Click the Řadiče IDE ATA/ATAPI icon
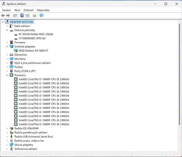 point(12,128)
